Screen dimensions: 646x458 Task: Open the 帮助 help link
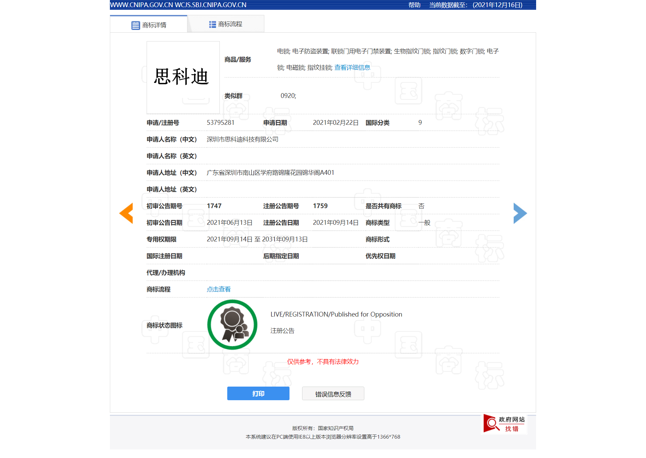click(x=414, y=5)
